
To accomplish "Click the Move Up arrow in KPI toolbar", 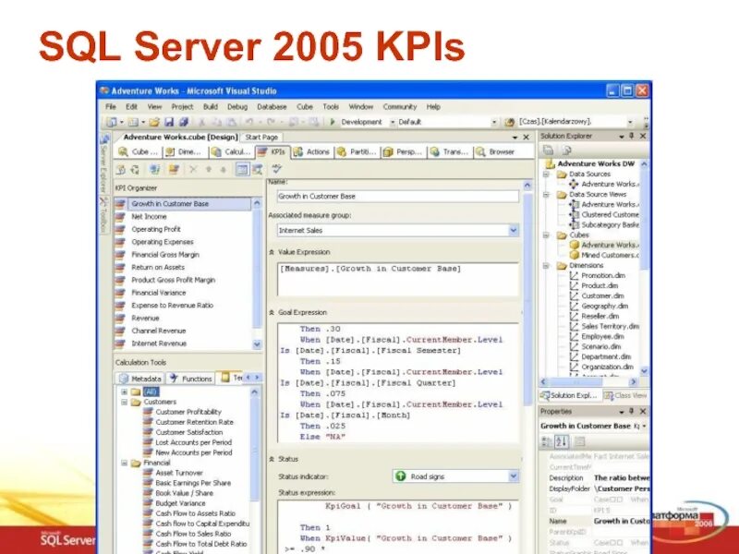I will pos(209,169).
